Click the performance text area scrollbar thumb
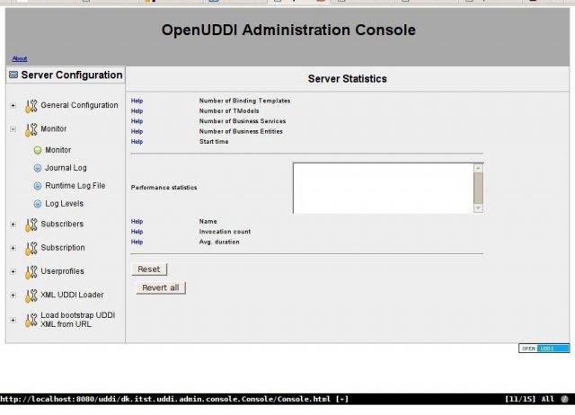Viewport: 575px width, 415px height. (478, 188)
